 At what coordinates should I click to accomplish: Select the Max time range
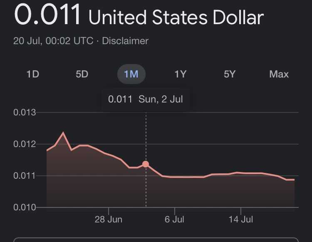coord(279,74)
